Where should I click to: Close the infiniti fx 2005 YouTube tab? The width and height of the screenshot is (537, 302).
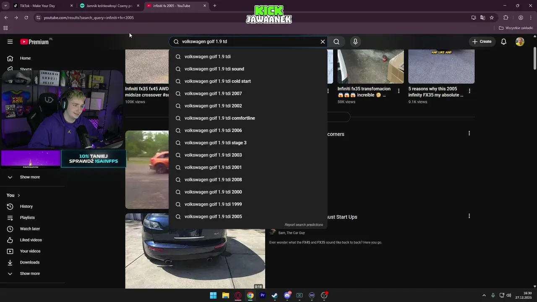205,6
